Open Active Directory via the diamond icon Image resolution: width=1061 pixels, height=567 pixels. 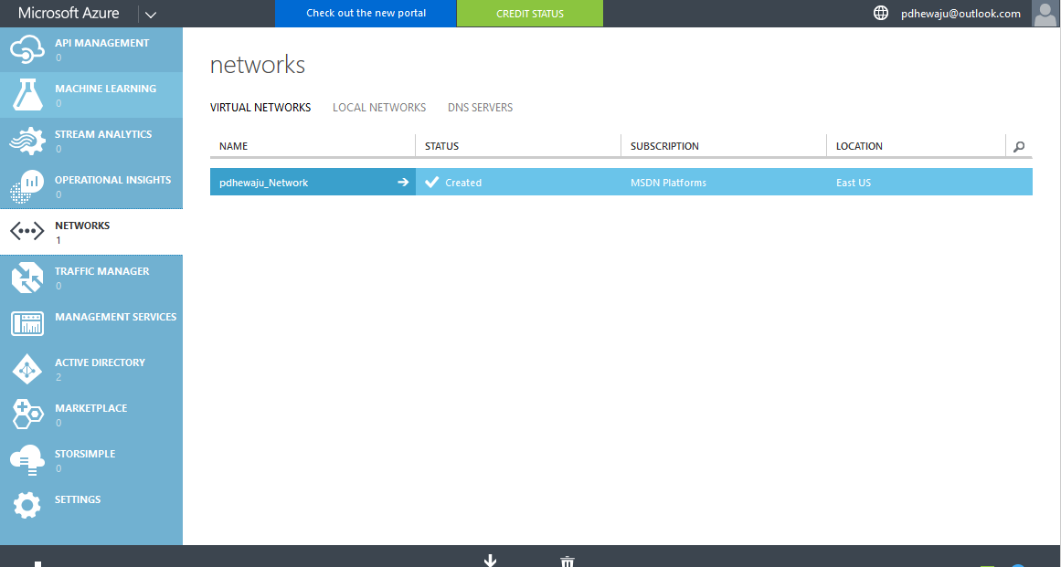coord(27,369)
